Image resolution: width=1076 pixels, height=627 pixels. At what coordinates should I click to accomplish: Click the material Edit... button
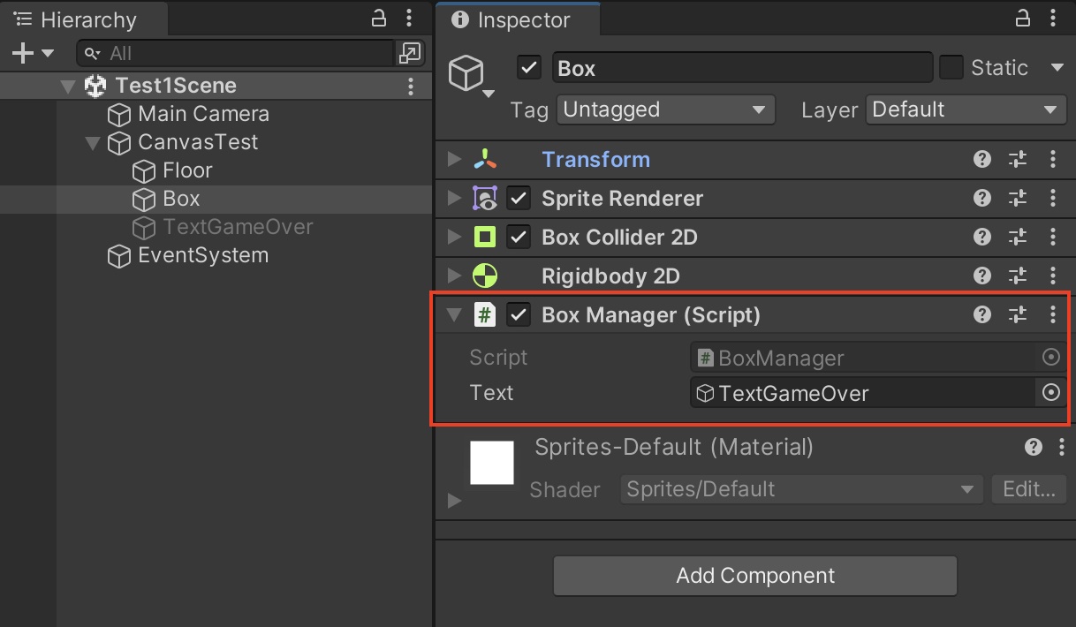pyautogui.click(x=1028, y=489)
